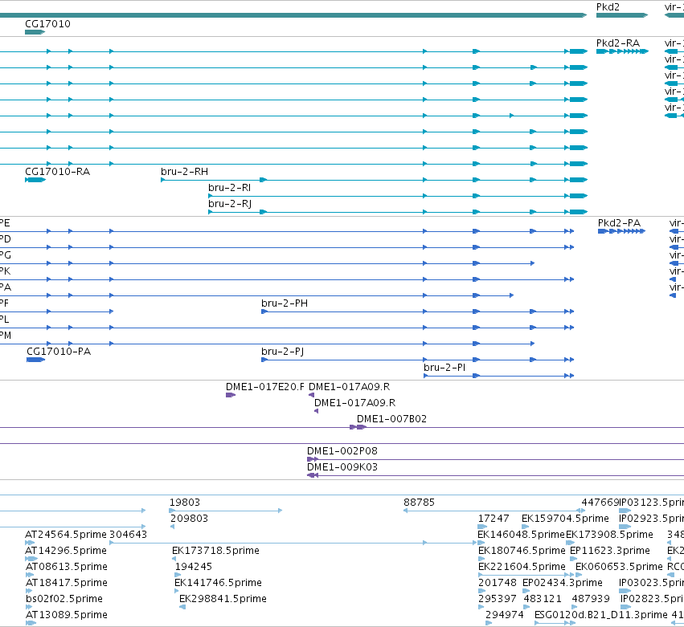This screenshot has height=627, width=684.
Task: Select alignment 201748
Action: click(x=482, y=591)
